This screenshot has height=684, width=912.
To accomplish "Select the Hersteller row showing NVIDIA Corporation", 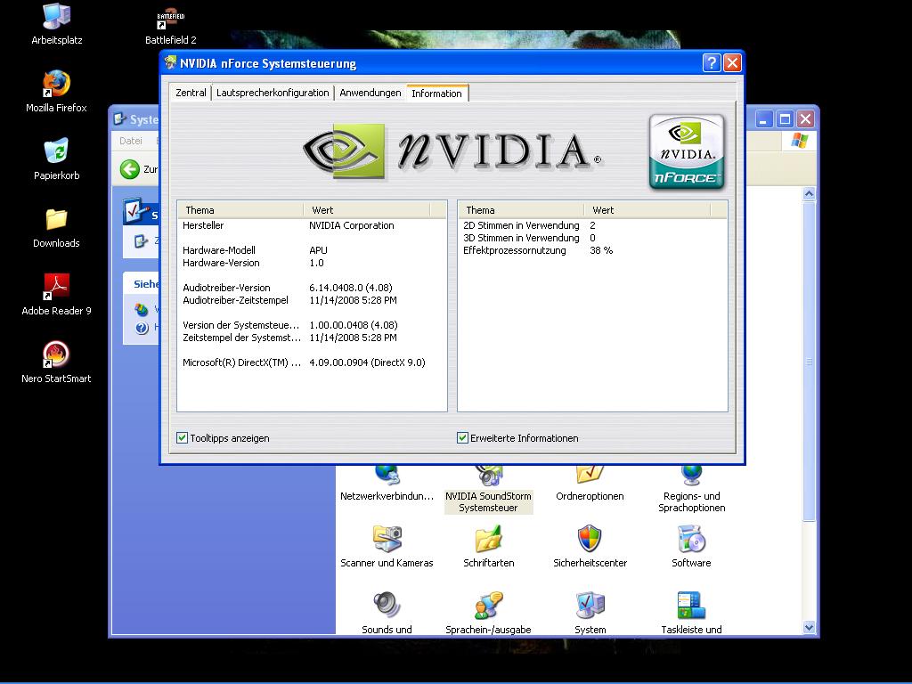I will pyautogui.click(x=312, y=225).
